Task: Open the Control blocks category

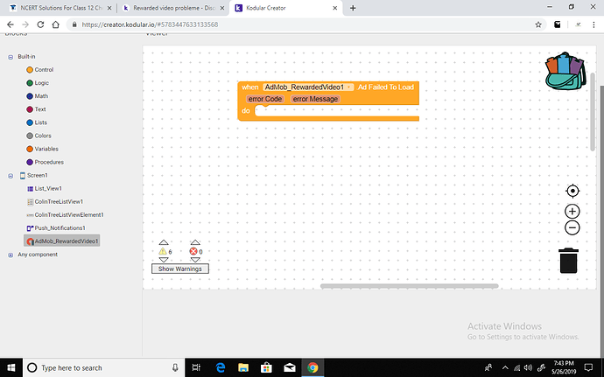Action: [x=40, y=70]
